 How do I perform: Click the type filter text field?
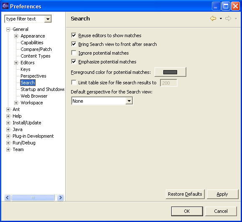point(25,19)
